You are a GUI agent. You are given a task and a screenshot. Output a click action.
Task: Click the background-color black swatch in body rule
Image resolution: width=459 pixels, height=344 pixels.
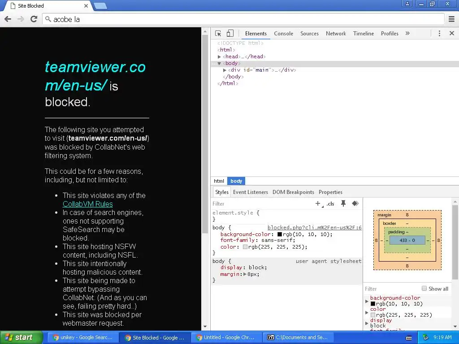(280, 234)
